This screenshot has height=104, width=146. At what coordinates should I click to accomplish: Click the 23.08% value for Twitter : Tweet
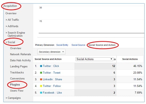coord(138,73)
